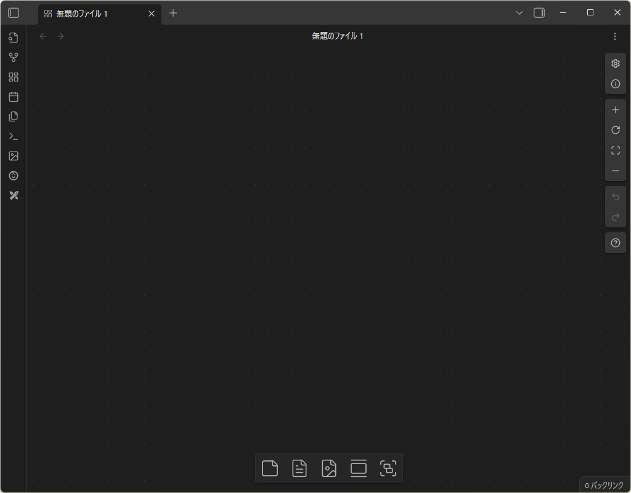The height and width of the screenshot is (493, 631).
Task: Toggle the right sidebar panel icon
Action: 539,13
